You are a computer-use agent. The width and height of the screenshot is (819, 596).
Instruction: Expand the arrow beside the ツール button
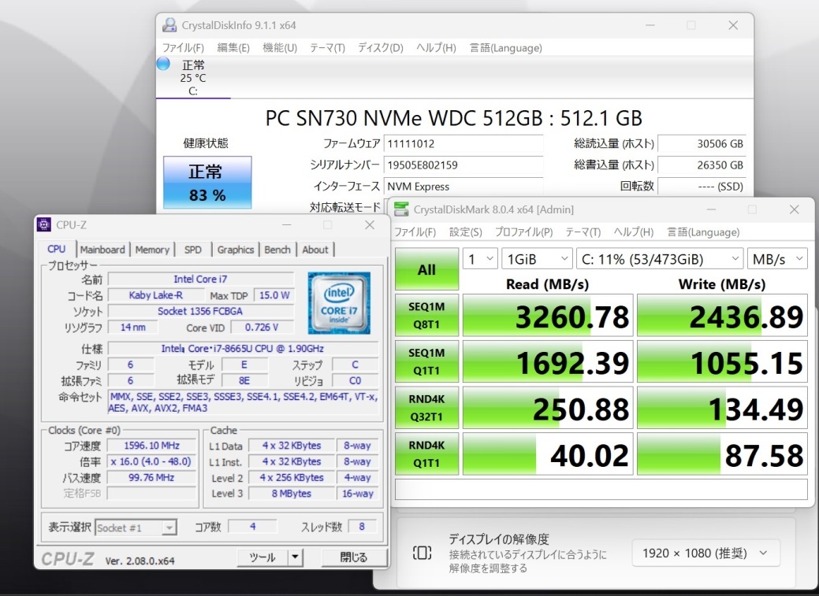point(295,557)
